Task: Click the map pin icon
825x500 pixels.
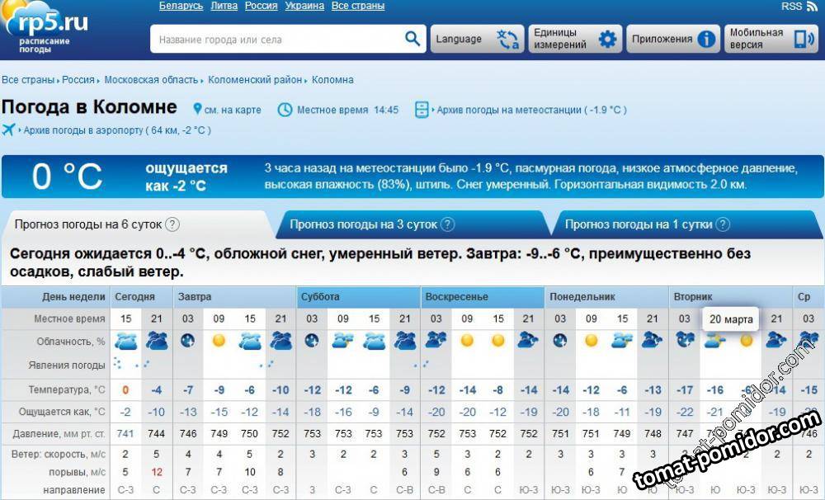Action: point(197,110)
